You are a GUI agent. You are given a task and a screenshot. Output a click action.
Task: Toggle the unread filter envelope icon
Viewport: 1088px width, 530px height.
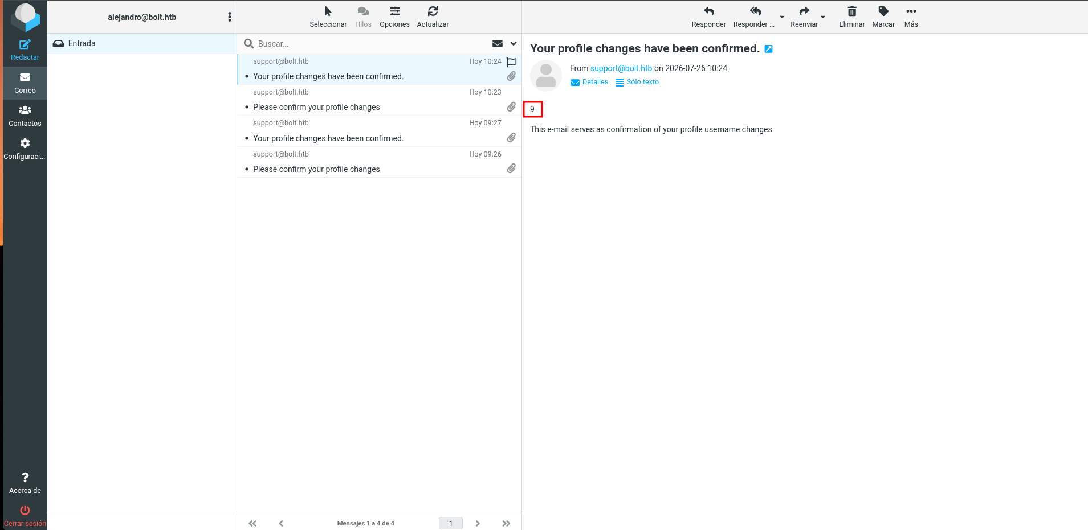click(x=498, y=44)
